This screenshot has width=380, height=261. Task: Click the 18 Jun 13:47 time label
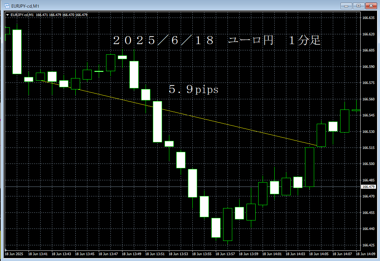108,254
